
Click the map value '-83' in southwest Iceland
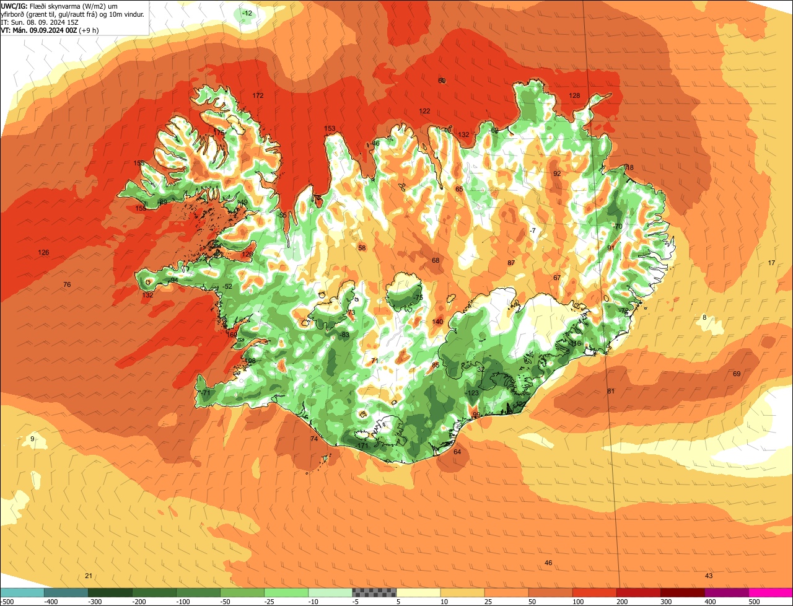point(344,335)
